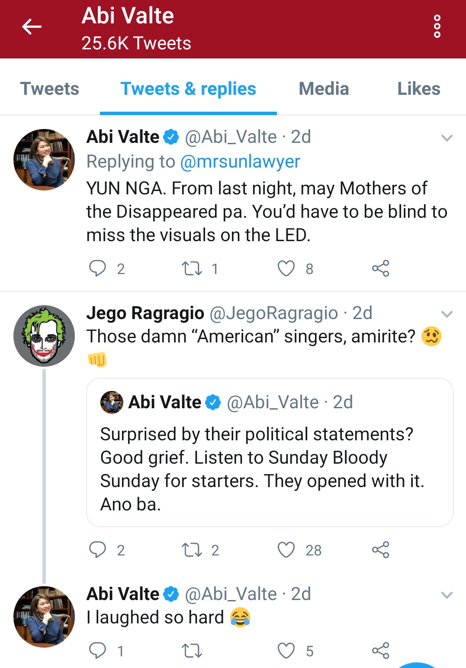Expand options chevron on YUN NGA tweet
Viewport: 466px width, 668px height.
pos(447,138)
